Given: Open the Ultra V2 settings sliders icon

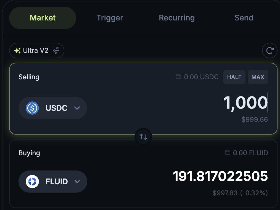Looking at the screenshot, I should [x=56, y=51].
